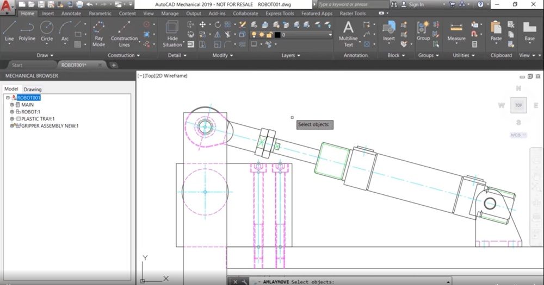This screenshot has height=285, width=544.
Task: Toggle the layer freeze sun icon
Action: [x=262, y=35]
